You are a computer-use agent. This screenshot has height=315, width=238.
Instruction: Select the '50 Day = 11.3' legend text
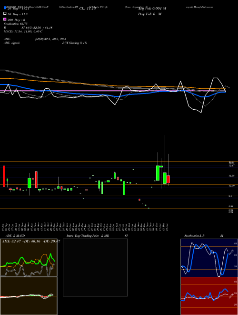(x=18, y=14)
